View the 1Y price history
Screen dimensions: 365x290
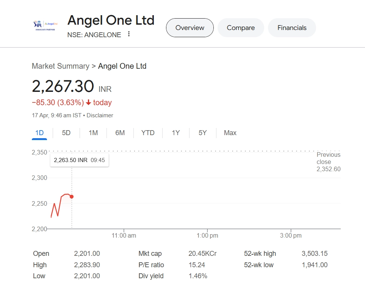(x=176, y=133)
